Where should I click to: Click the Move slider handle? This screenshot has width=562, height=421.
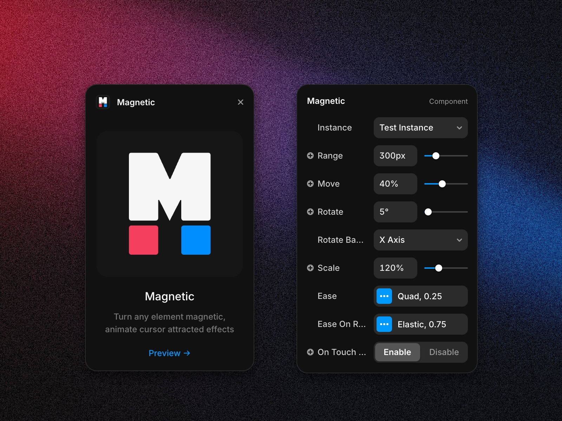click(442, 184)
